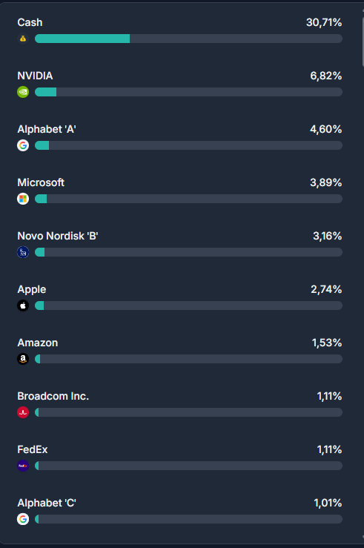Select the Broadcom Inc. label
364x548 pixels.
point(53,396)
